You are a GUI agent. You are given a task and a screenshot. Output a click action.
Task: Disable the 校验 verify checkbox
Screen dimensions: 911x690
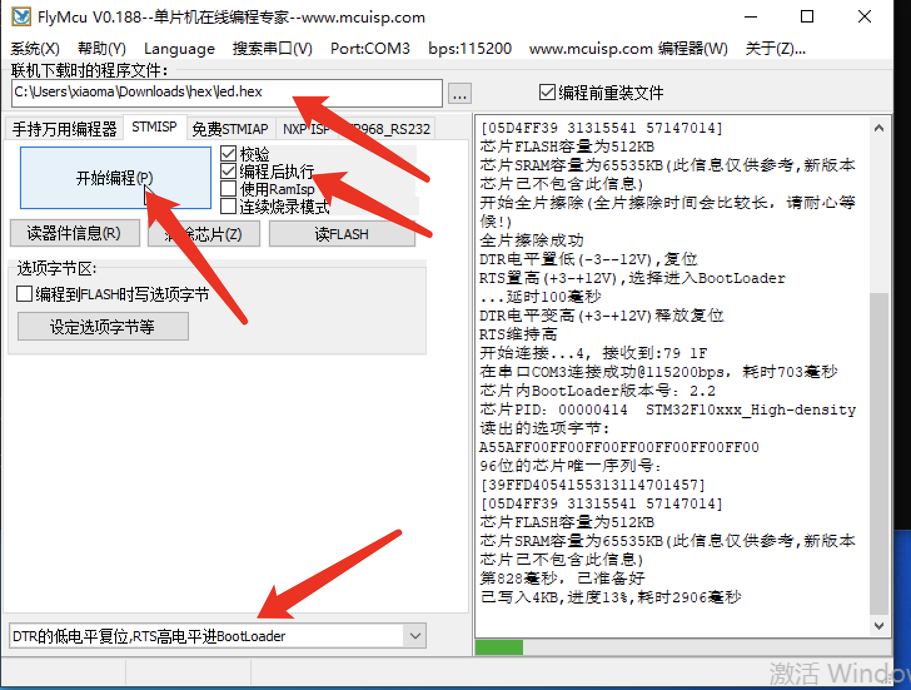coord(229,153)
